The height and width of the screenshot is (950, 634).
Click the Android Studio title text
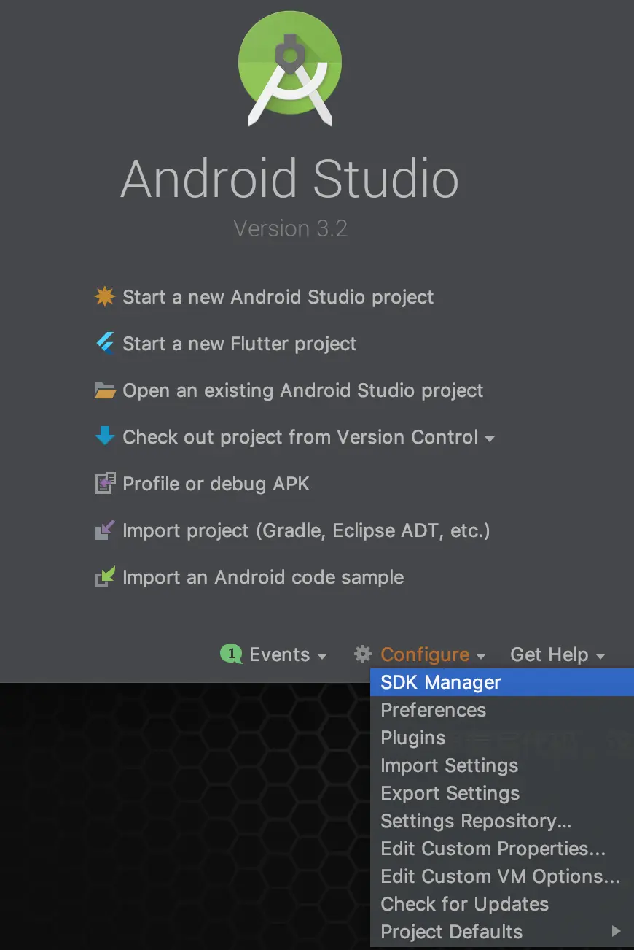[290, 179]
